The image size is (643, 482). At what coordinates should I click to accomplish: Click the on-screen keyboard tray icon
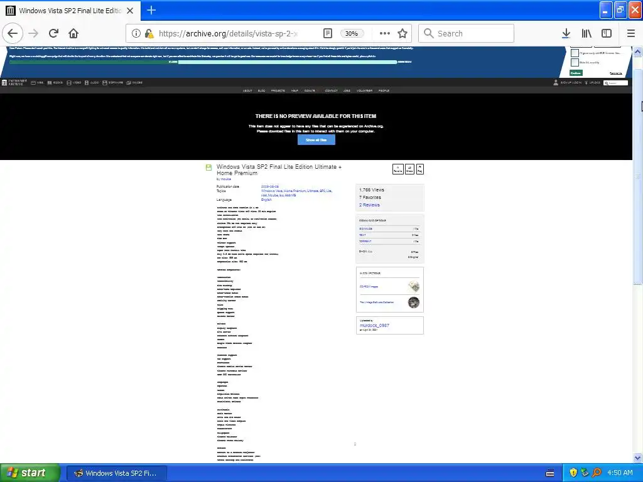[x=550, y=473]
